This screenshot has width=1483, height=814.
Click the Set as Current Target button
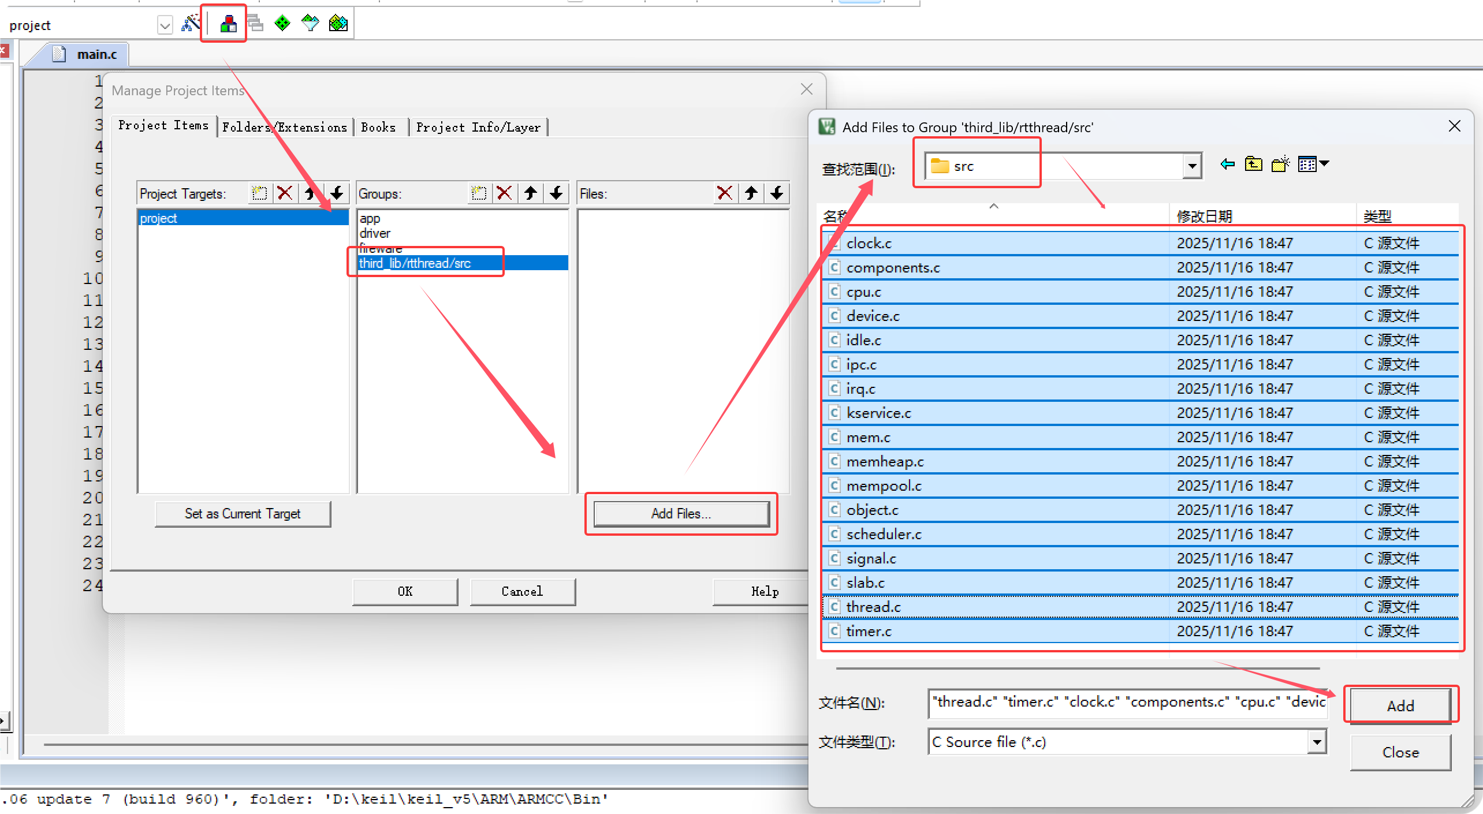242,514
